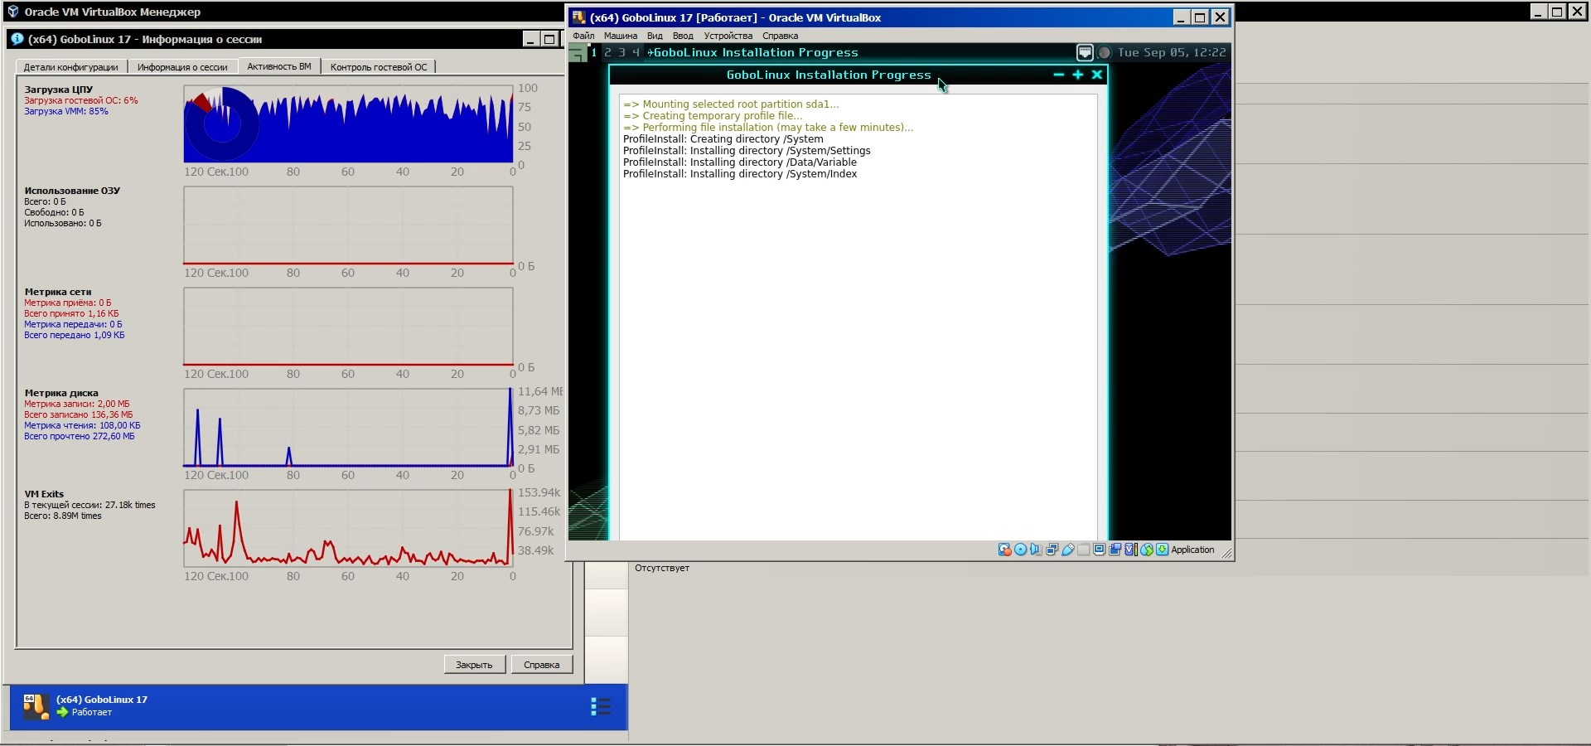Maximize the GoboLinux Installation Progress window

pyautogui.click(x=1077, y=75)
